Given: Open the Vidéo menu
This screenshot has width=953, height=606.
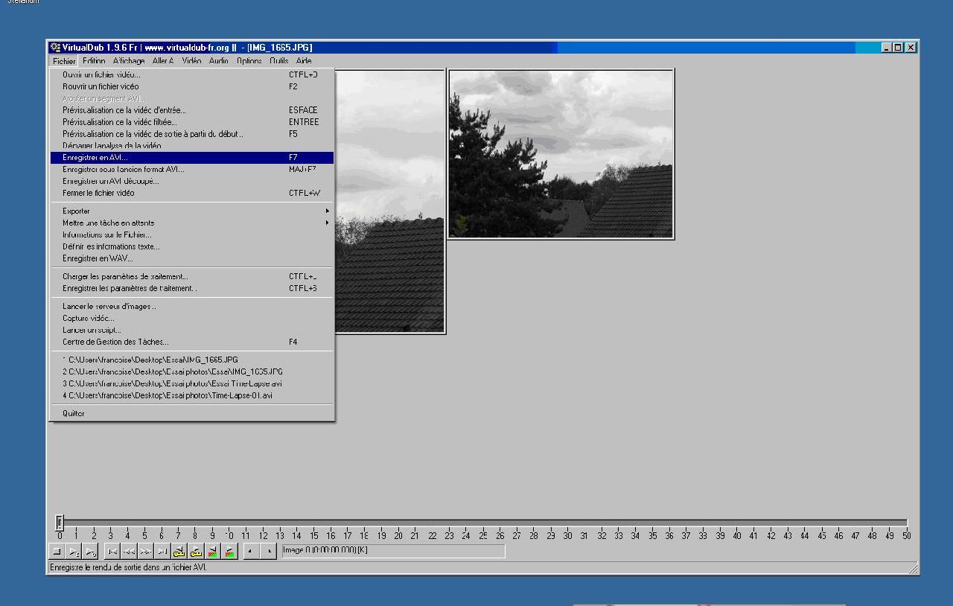Looking at the screenshot, I should pyautogui.click(x=191, y=61).
